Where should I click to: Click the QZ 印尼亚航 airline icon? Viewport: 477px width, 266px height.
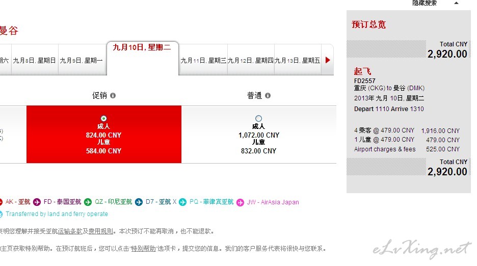[x=88, y=202]
